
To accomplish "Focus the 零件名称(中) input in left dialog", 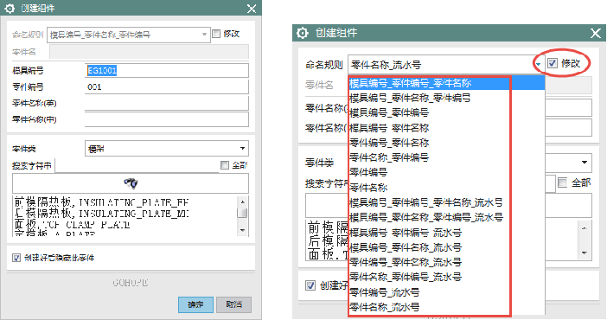I will (x=167, y=119).
